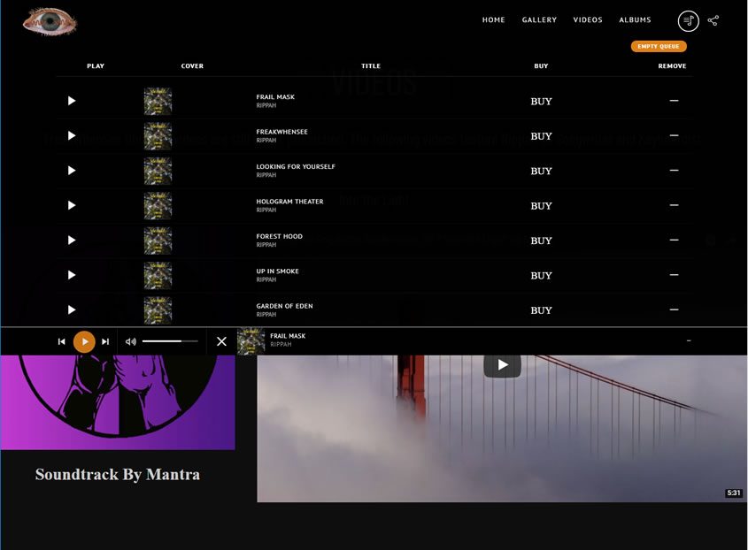
Task: Mute the player volume speaker icon
Action: tap(130, 341)
